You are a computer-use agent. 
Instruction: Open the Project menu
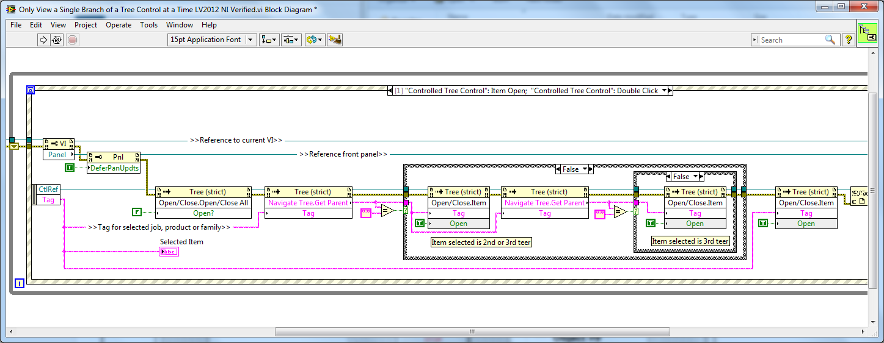tap(86, 25)
